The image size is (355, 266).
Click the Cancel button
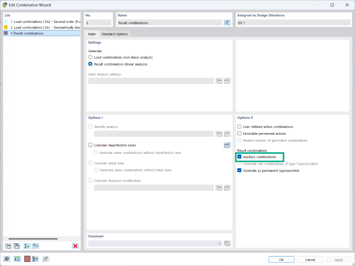[310, 260]
